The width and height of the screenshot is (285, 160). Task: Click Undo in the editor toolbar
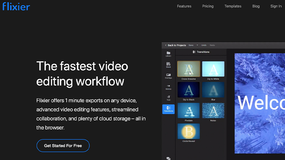[x=204, y=45]
